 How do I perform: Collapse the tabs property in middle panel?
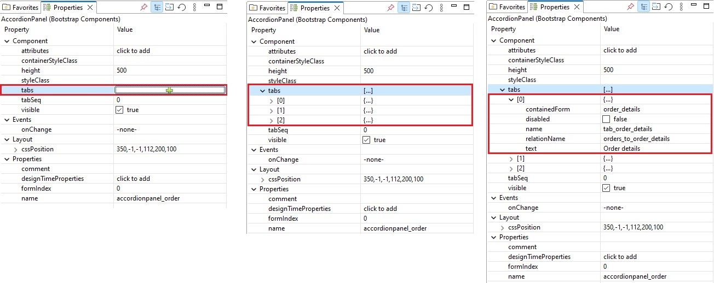262,91
